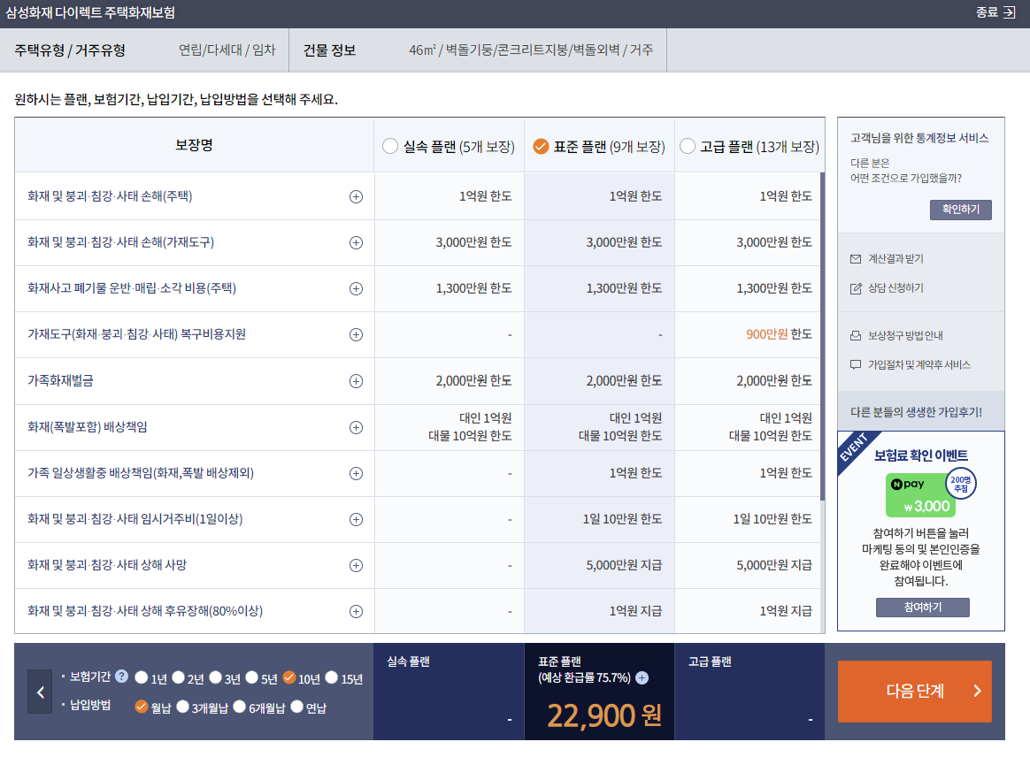Choose 1년 insurance period
This screenshot has height=757, width=1030.
pyautogui.click(x=142, y=677)
